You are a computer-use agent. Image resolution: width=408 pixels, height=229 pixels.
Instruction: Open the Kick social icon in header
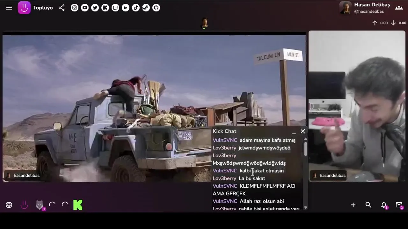pos(105,8)
